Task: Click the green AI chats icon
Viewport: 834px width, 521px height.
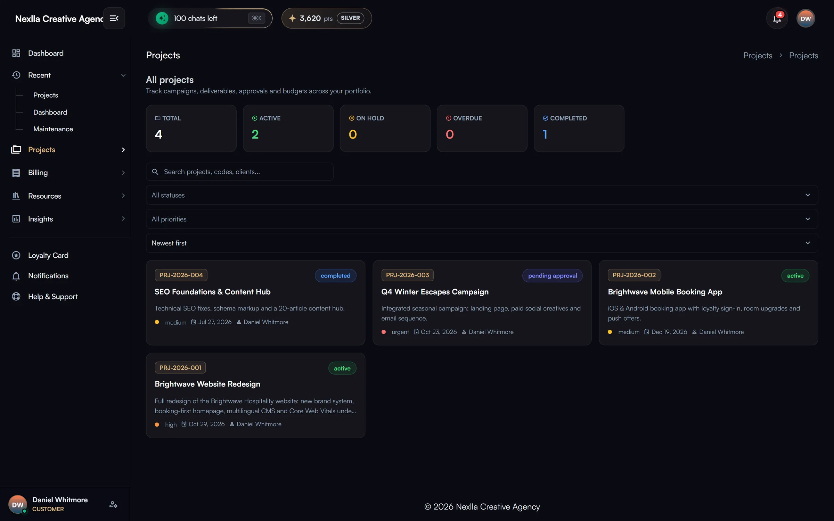Action: 162,18
